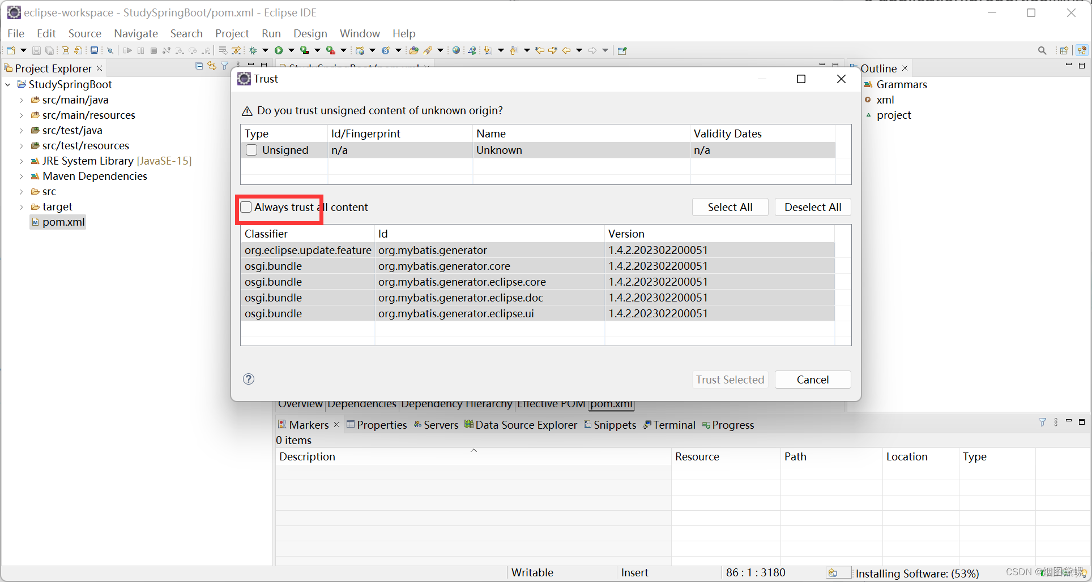The height and width of the screenshot is (582, 1092).
Task: Open the New wizard dropdown arrow
Action: click(23, 50)
